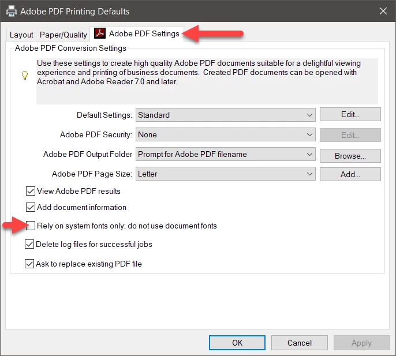Enable Rely on system fonts only
The height and width of the screenshot is (356, 396).
coord(30,226)
